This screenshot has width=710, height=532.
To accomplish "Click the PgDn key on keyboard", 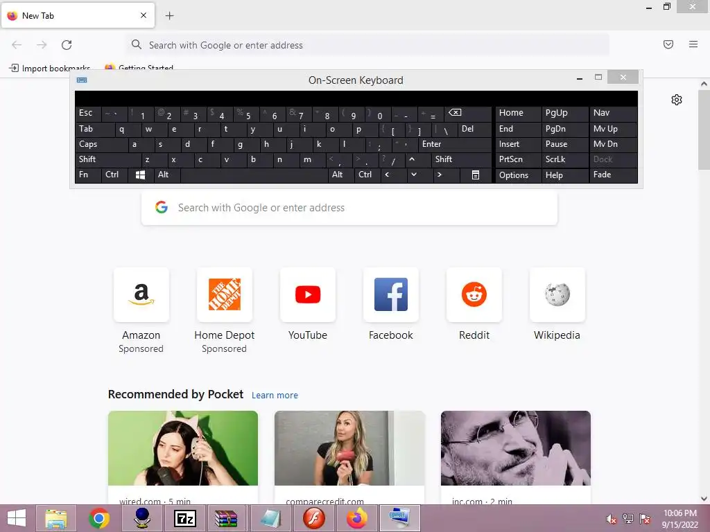I will pyautogui.click(x=564, y=130).
